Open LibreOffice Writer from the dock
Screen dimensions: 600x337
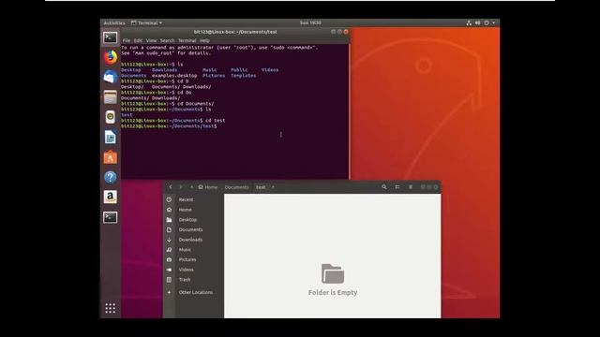[111, 137]
